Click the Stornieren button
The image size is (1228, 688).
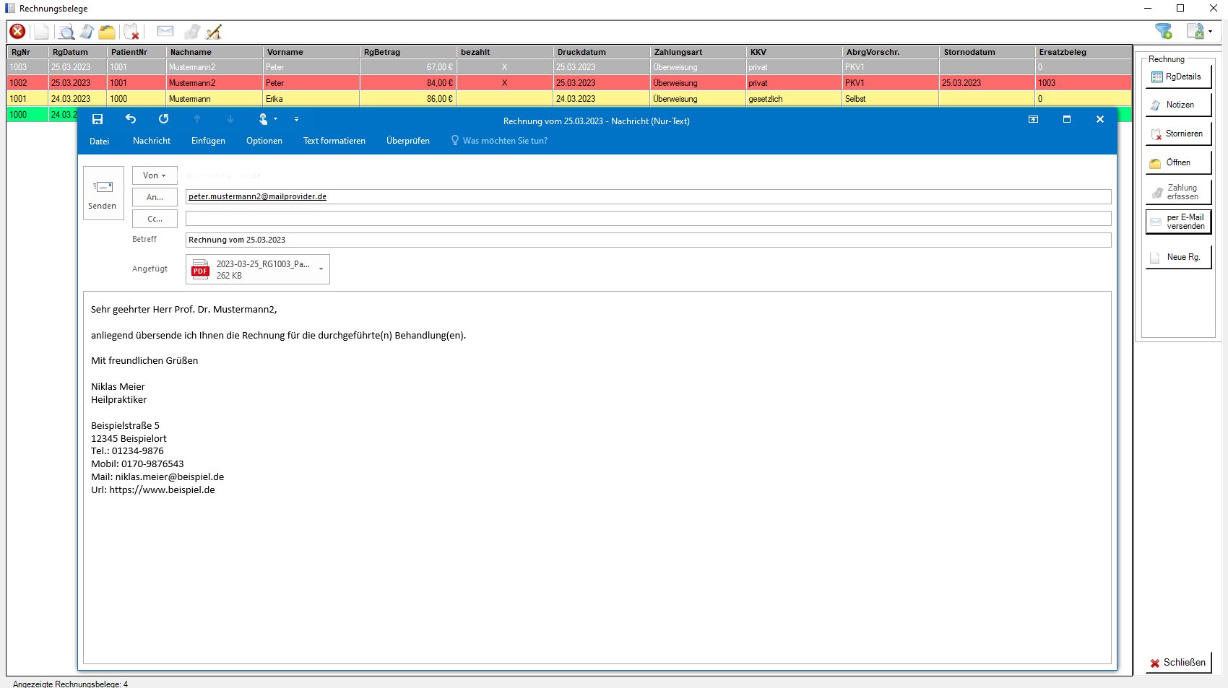click(x=1177, y=134)
